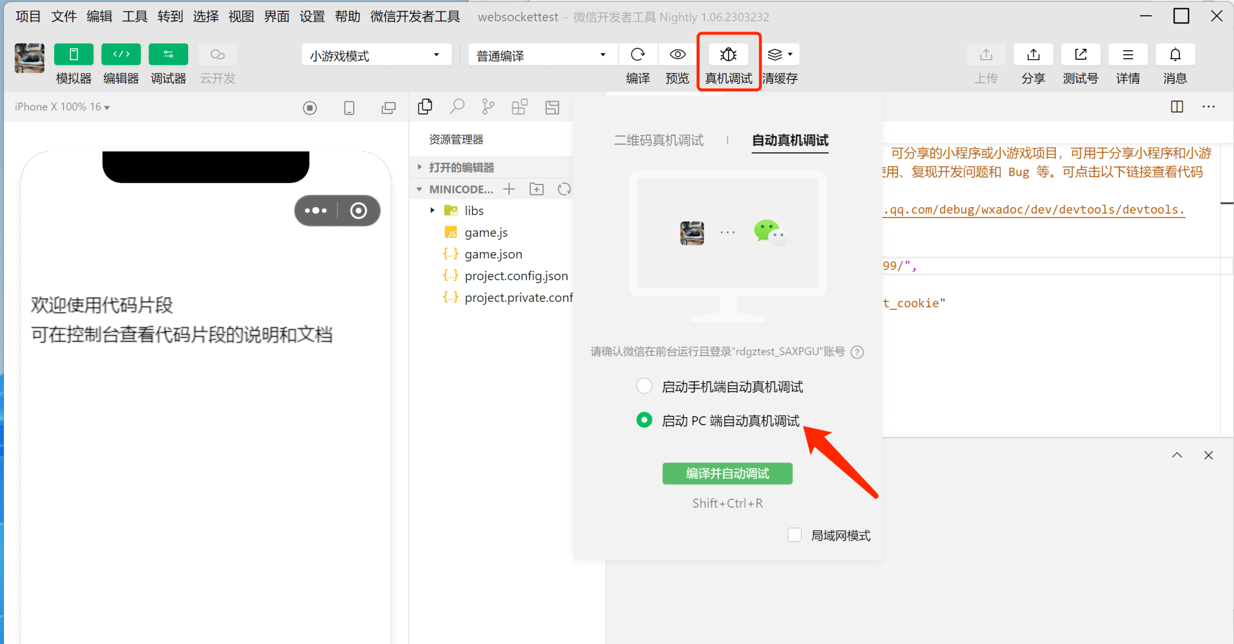Image resolution: width=1234 pixels, height=644 pixels.
Task: Open the 测试号 test account icon
Action: [1081, 54]
